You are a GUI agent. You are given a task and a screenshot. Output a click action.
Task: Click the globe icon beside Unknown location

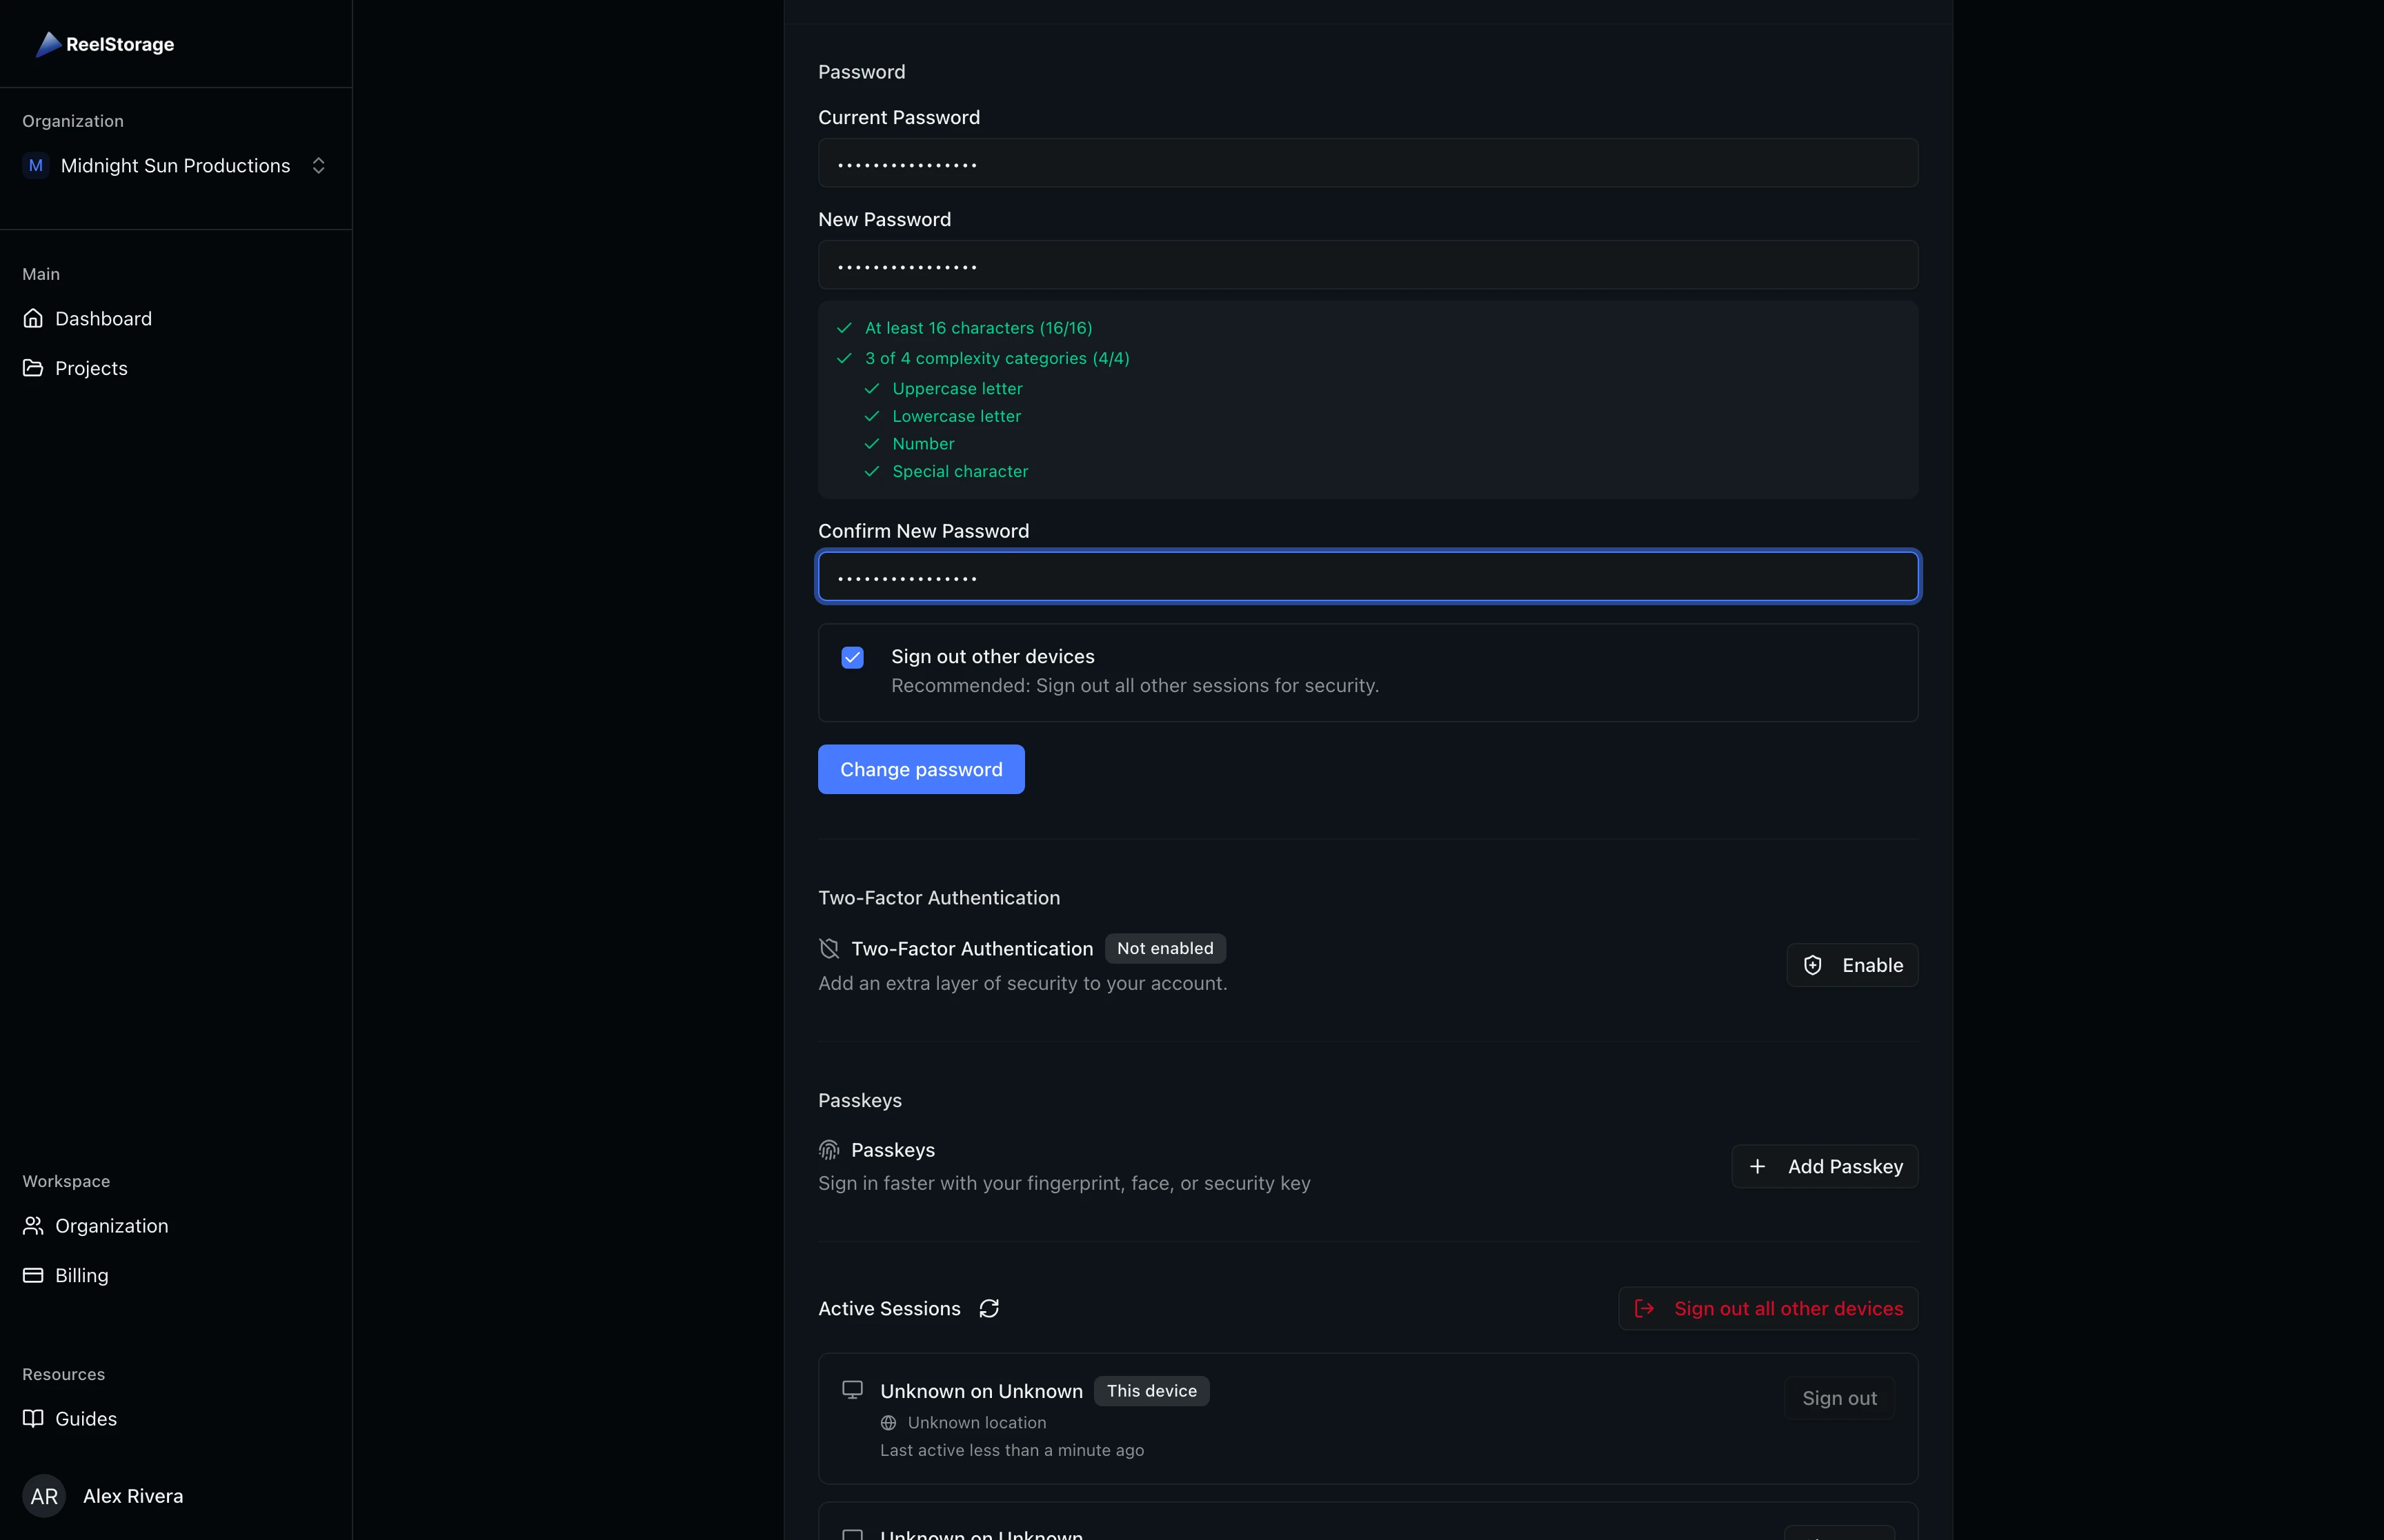[x=887, y=1422]
